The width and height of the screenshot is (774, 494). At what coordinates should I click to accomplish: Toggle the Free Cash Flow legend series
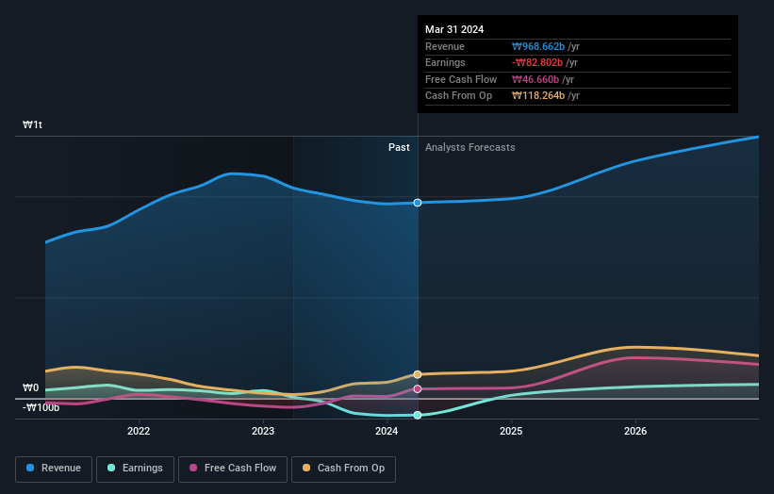[233, 469]
